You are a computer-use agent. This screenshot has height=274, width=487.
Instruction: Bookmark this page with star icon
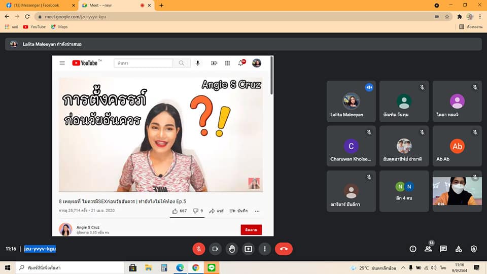[x=447, y=17]
